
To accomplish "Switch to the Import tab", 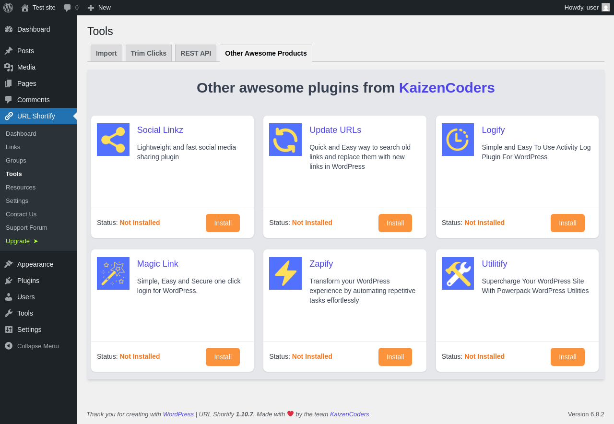I will [x=106, y=53].
